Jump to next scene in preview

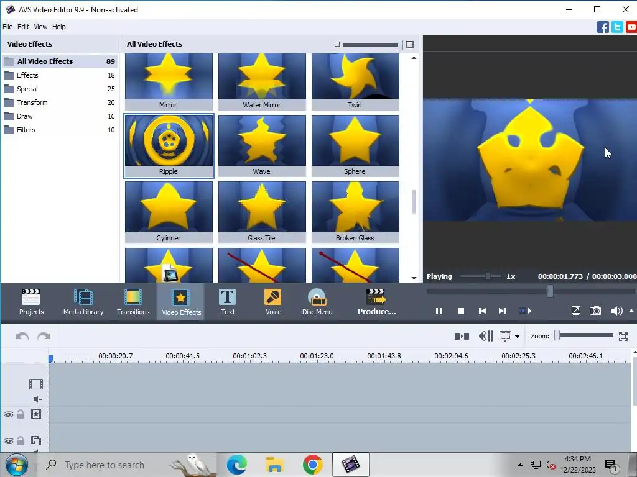[525, 311]
